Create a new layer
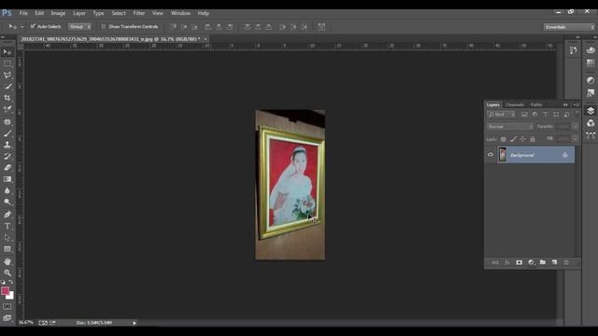Image resolution: width=598 pixels, height=336 pixels. (554, 262)
